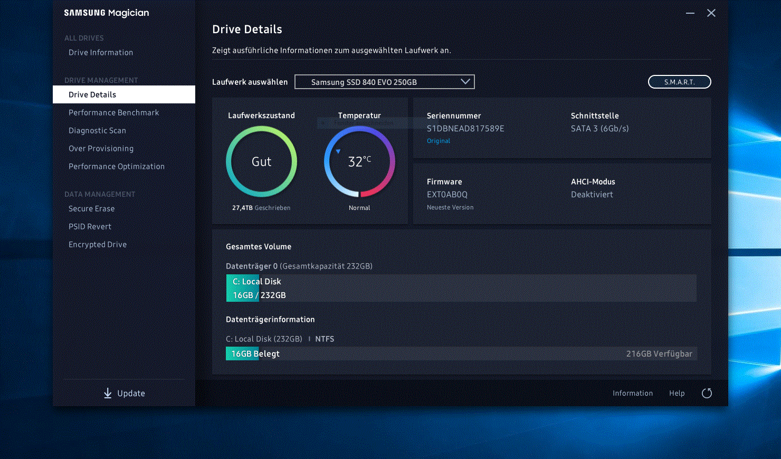Go to Encrypted Drive
781x459 pixels.
pyautogui.click(x=98, y=244)
